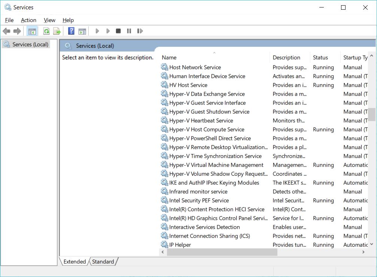This screenshot has height=277, width=377.
Task: Click vertical scrollbar down arrow
Action: tap(371, 244)
